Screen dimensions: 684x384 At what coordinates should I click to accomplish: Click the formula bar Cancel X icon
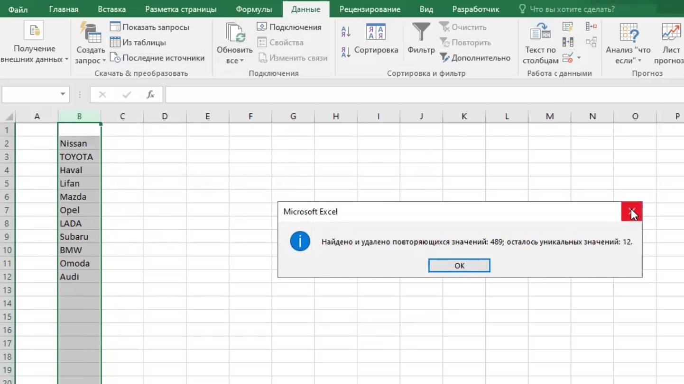pyautogui.click(x=102, y=95)
